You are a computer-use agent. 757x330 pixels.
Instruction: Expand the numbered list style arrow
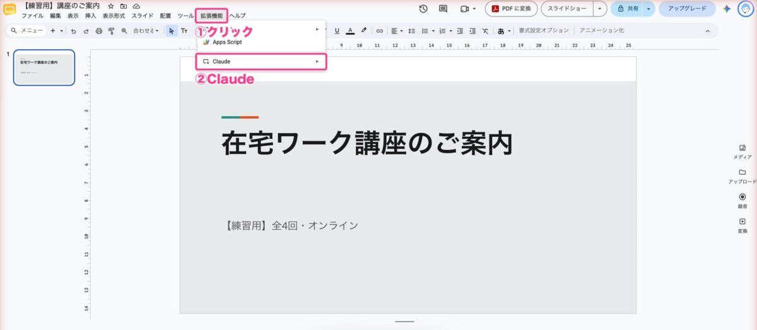tap(450, 30)
